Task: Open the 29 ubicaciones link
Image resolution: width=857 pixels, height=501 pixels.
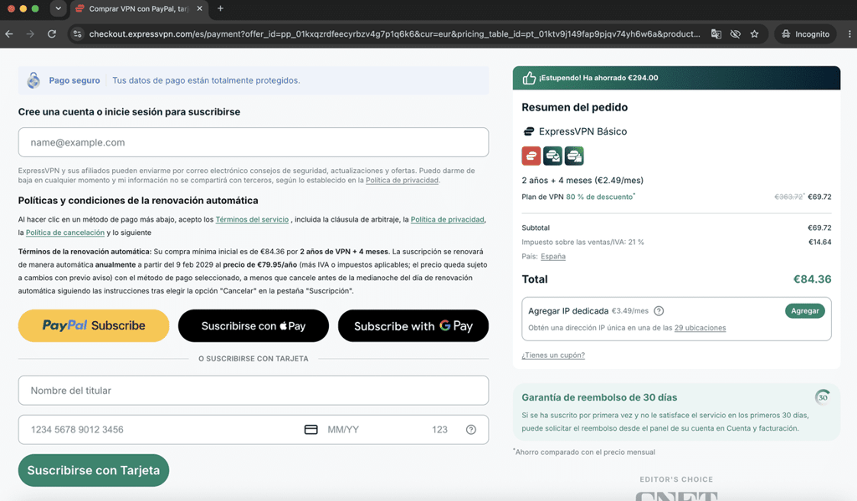Action: pos(700,328)
